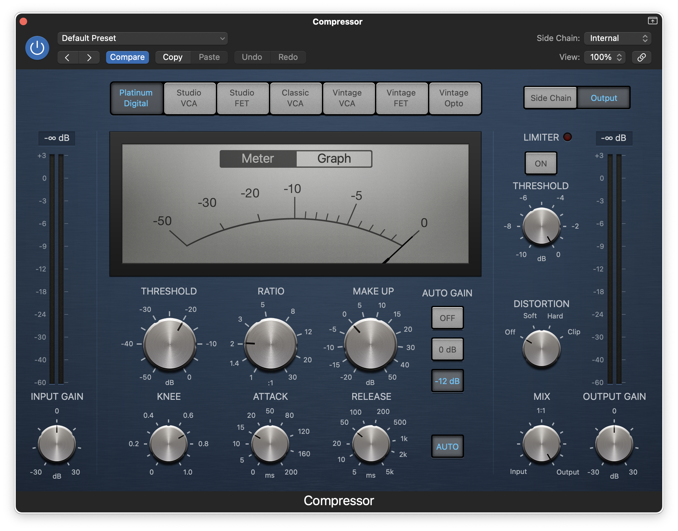Click the link chain icon
This screenshot has height=531, width=678.
(641, 57)
